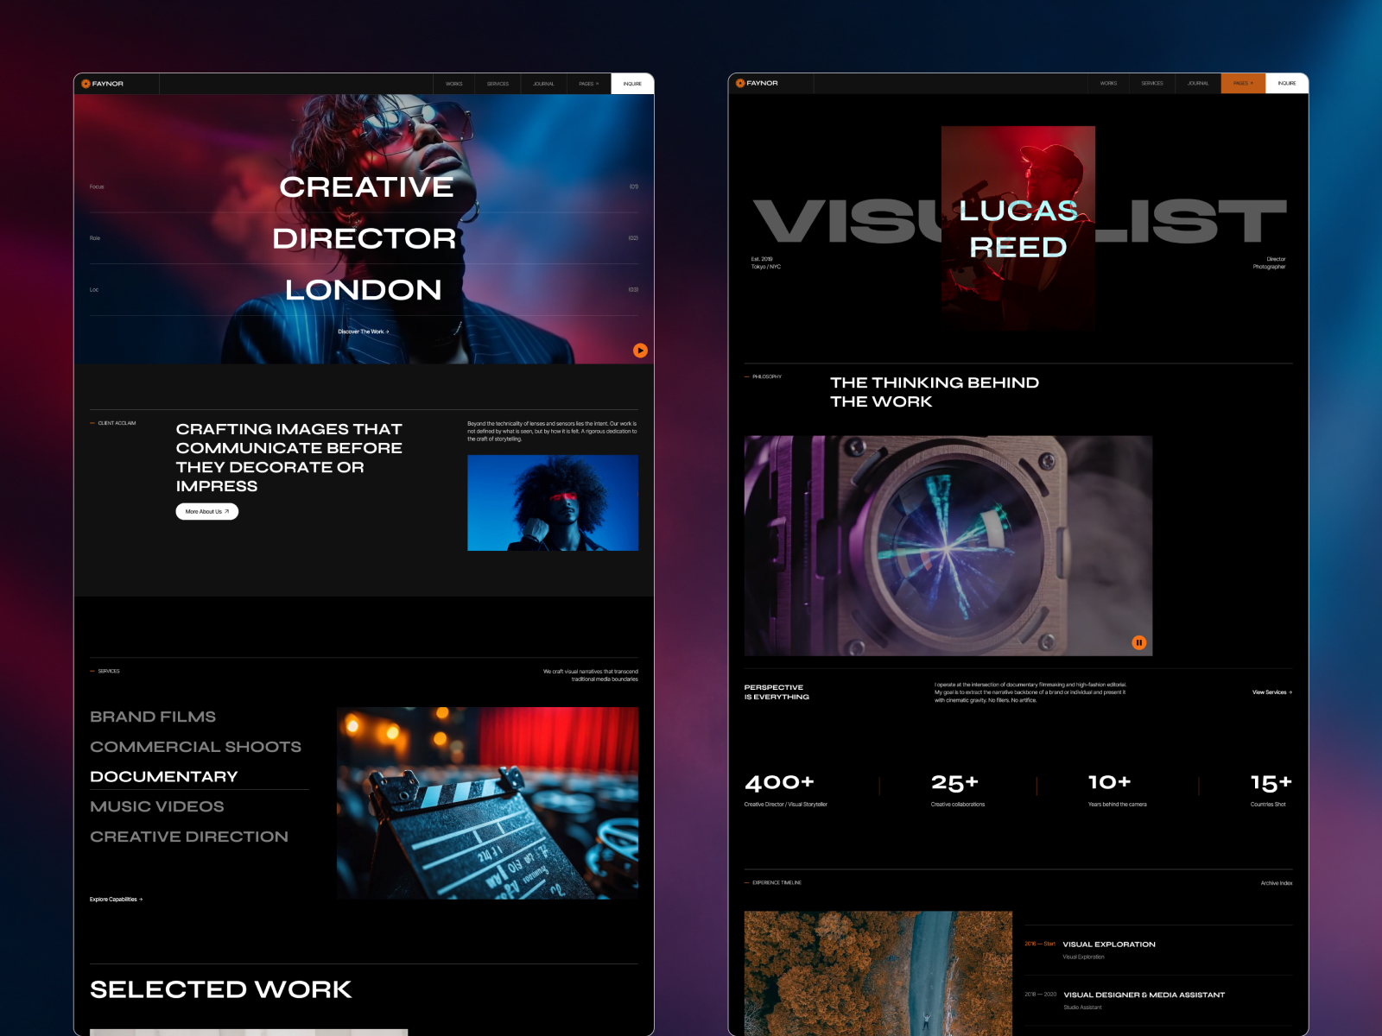
Task: Select BRAND FILMS in the services list
Action: click(x=153, y=717)
